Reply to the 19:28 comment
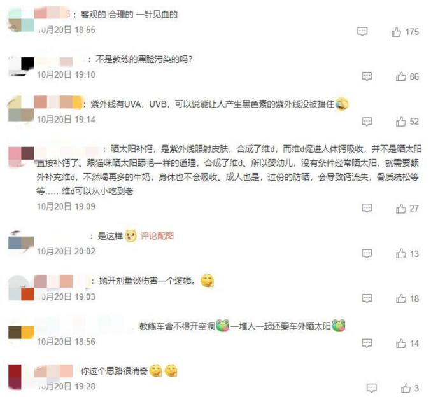Image resolution: width=431 pixels, height=397 pixels. 372,388
